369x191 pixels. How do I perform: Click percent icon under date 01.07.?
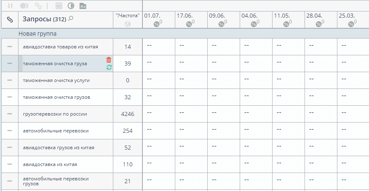(x=156, y=24)
